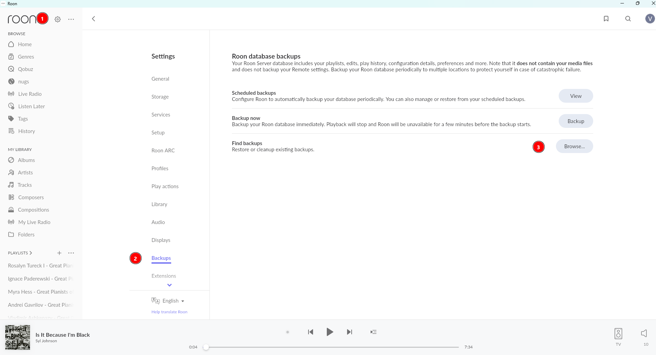Screen dimensions: 656x355
Task: Switch to the Audio settings tab
Action: 158,222
